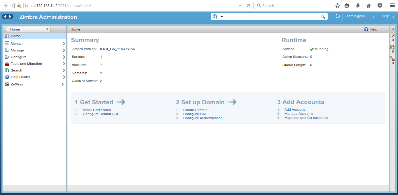Open browser home icon
Viewport: 398px width, 195px height.
369,6
